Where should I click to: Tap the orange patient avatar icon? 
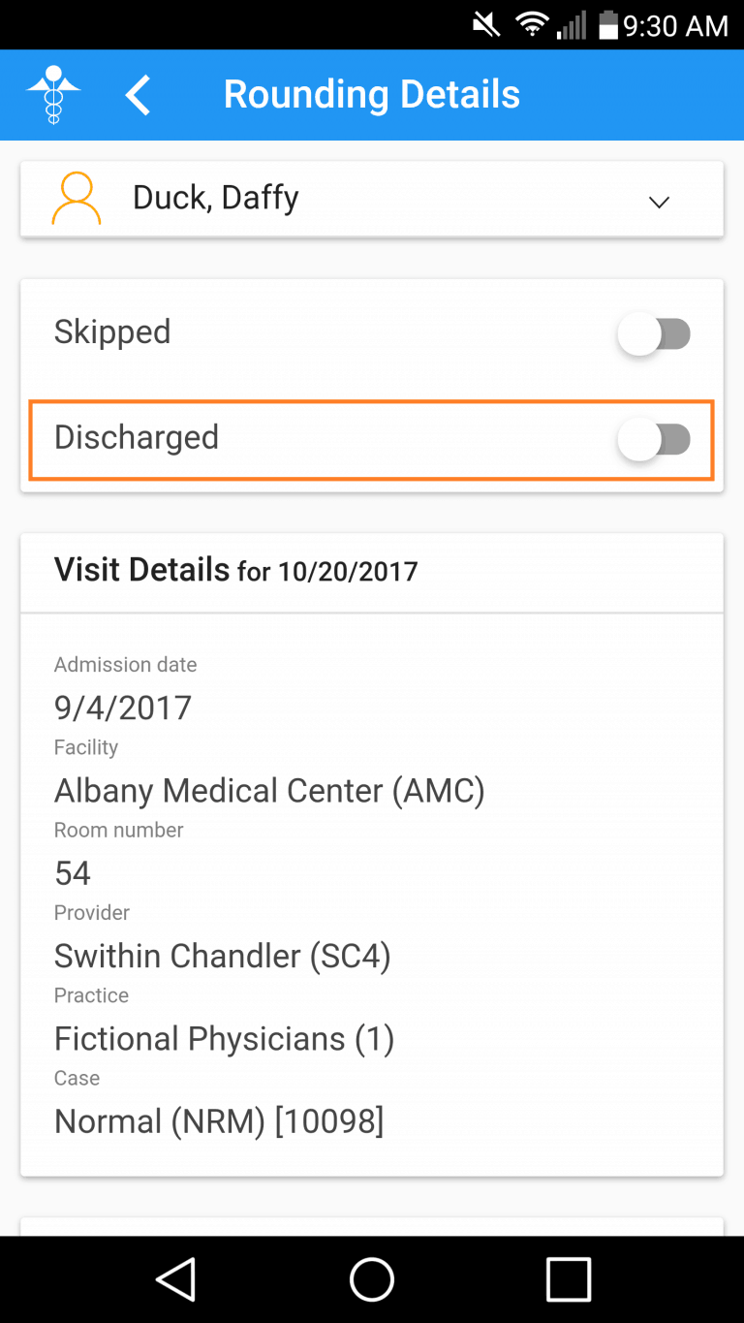pyautogui.click(x=77, y=199)
